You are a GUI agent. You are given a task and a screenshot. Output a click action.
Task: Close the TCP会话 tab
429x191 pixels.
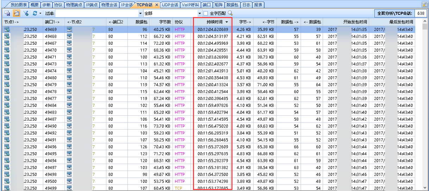[x=157, y=5]
